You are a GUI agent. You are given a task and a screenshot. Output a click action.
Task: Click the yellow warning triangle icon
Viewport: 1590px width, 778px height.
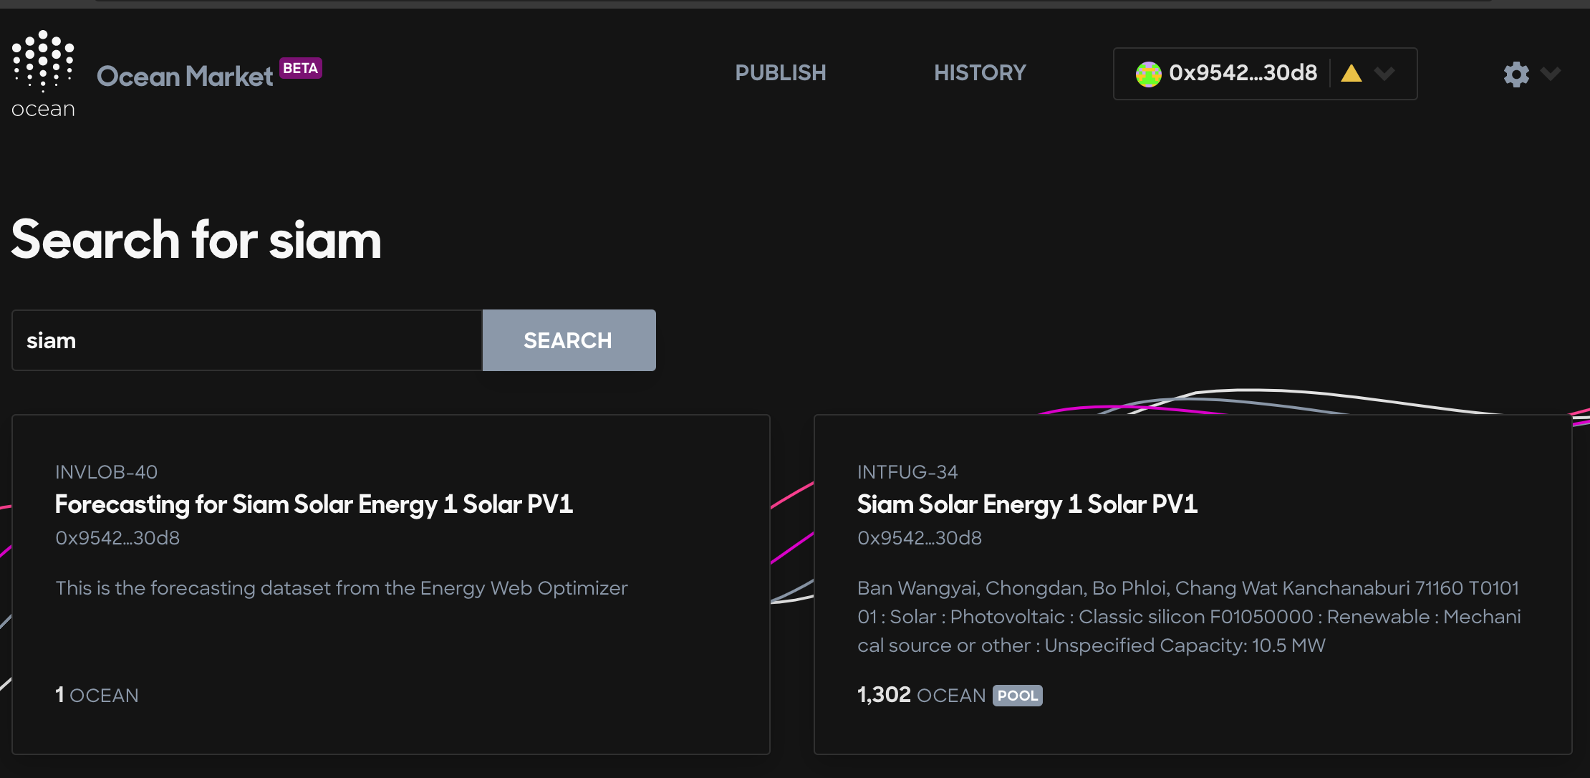[1351, 74]
